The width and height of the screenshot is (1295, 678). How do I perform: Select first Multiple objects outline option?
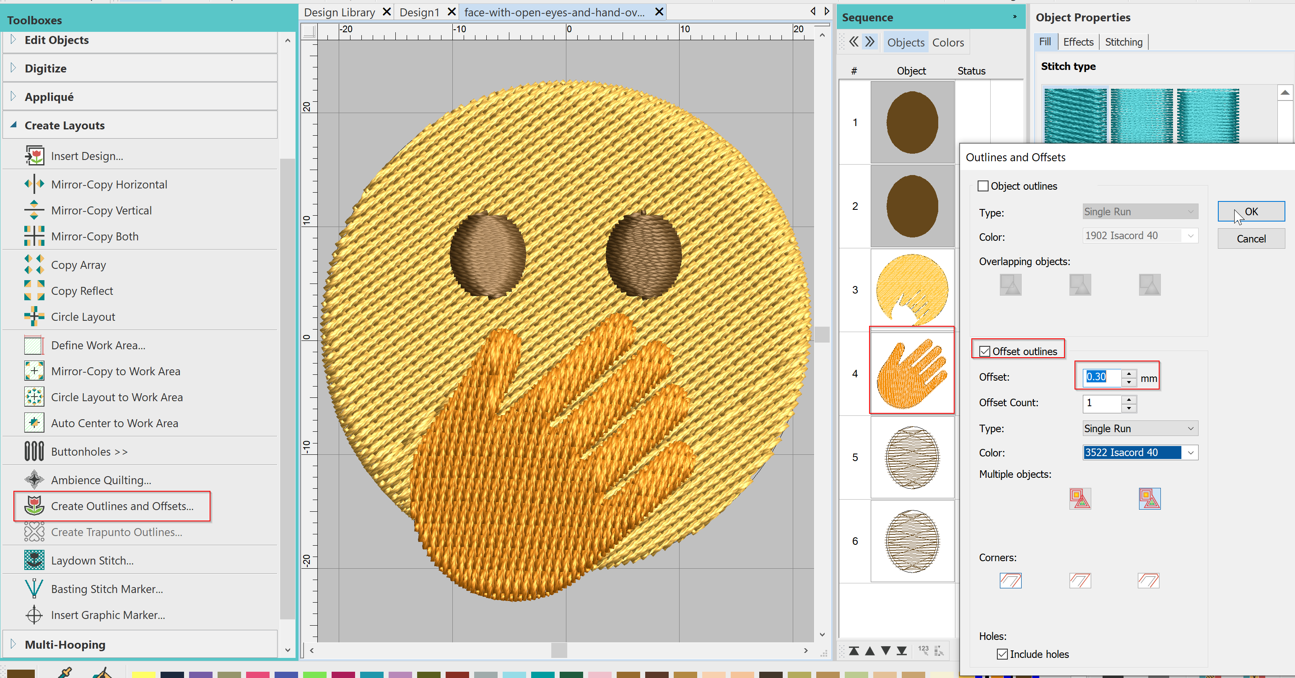1080,499
